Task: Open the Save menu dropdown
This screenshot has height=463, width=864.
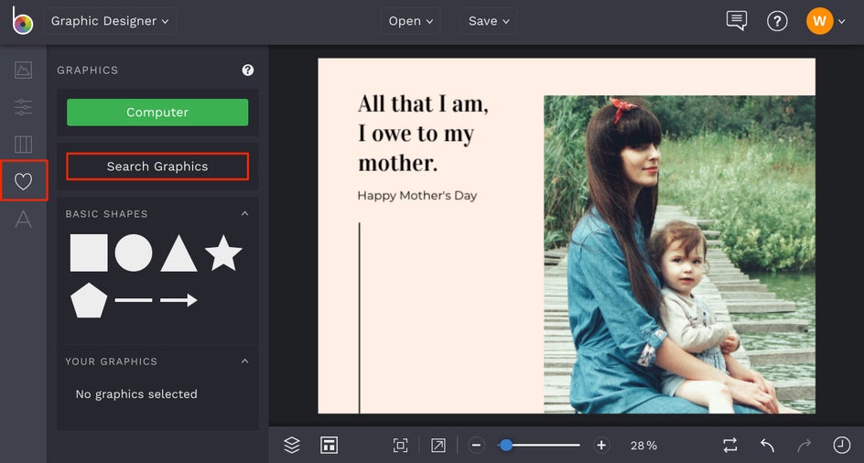Action: pos(489,21)
